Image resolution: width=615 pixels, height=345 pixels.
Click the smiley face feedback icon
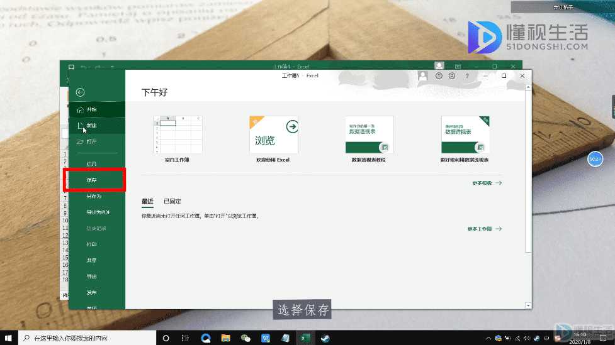coord(439,76)
